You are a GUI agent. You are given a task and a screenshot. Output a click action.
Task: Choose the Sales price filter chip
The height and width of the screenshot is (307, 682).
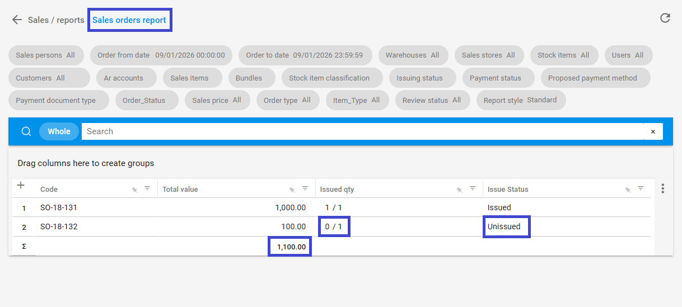coord(217,100)
